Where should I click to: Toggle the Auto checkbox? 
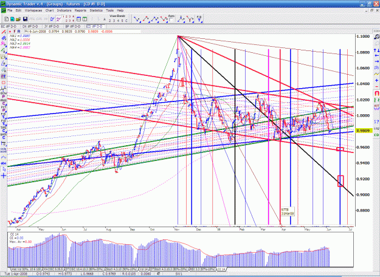(171, 20)
